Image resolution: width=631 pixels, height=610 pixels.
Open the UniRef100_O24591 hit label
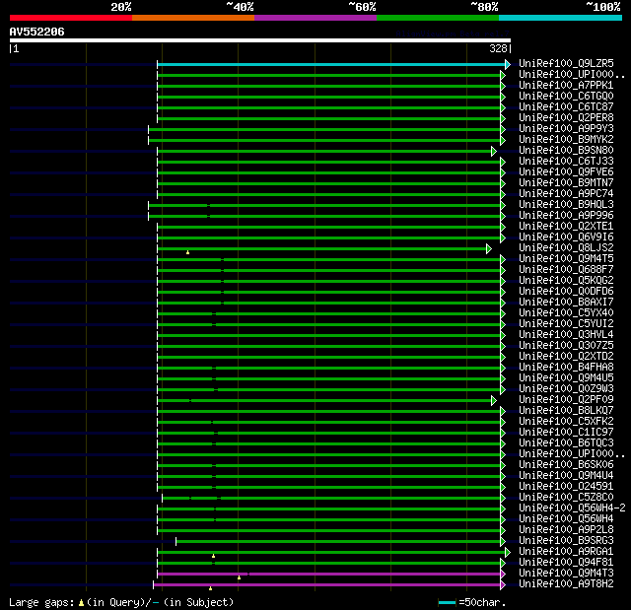point(566,487)
